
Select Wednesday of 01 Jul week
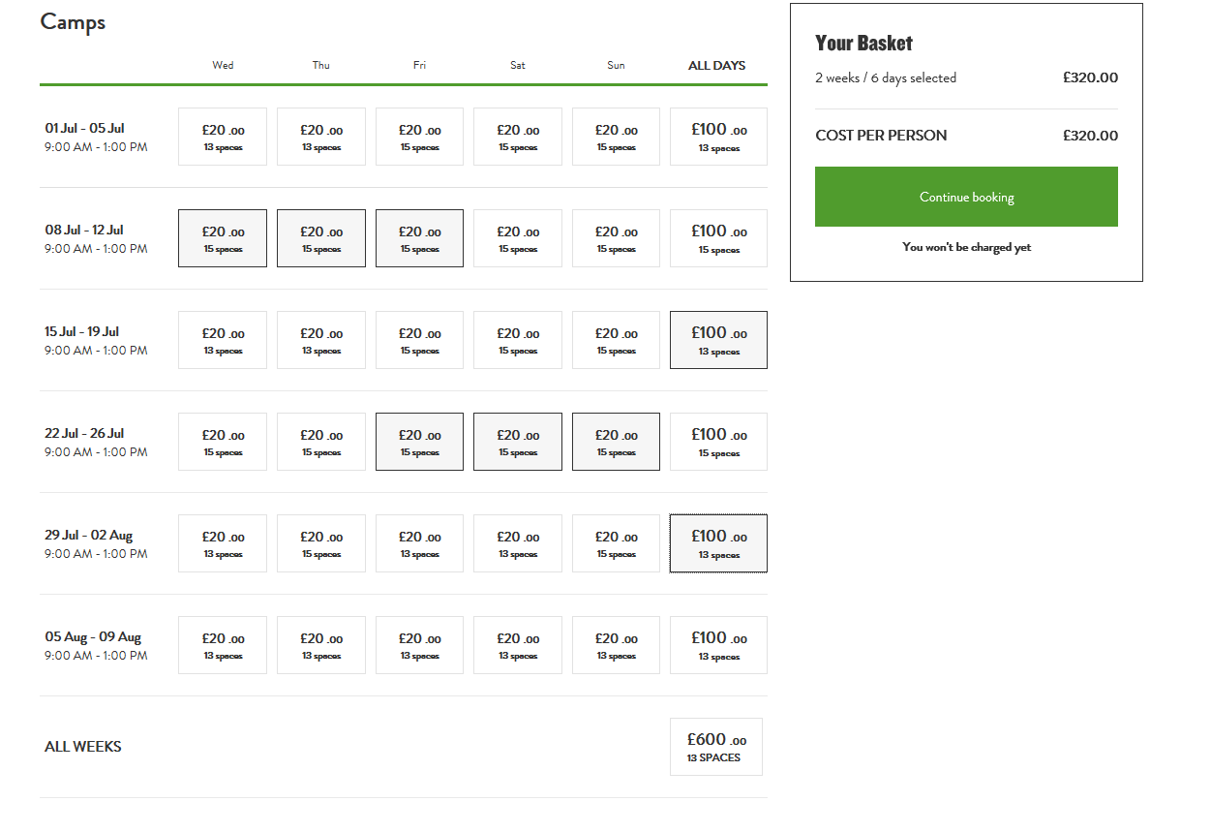tap(223, 137)
